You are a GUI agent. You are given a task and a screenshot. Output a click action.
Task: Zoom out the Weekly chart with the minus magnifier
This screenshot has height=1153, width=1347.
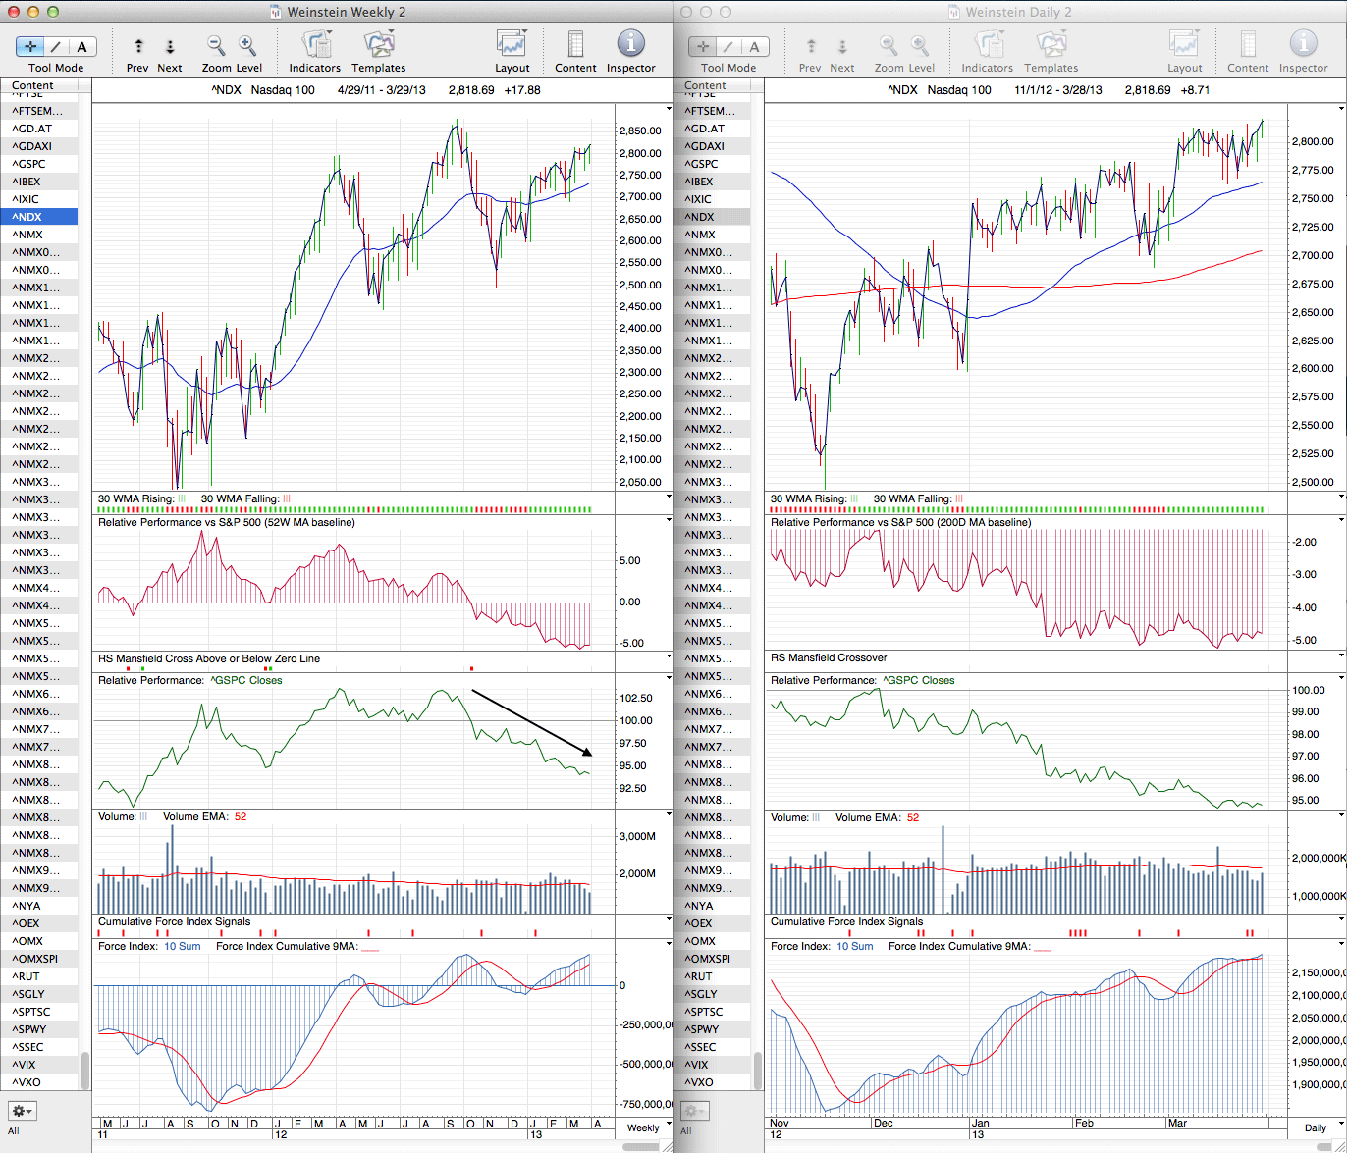pos(216,46)
